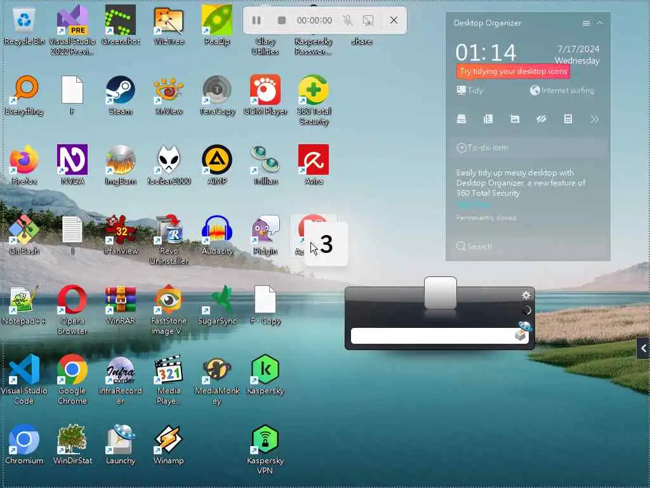The height and width of the screenshot is (488, 650).
Task: Click Tidy in Desktop Organizer
Action: (470, 90)
